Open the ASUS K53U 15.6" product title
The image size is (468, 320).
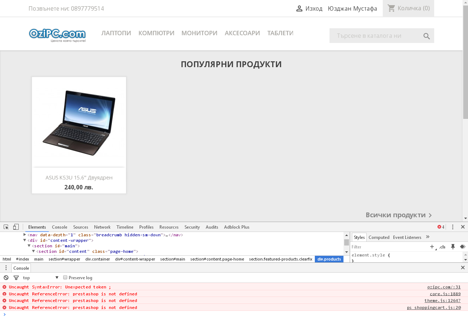pyautogui.click(x=79, y=178)
